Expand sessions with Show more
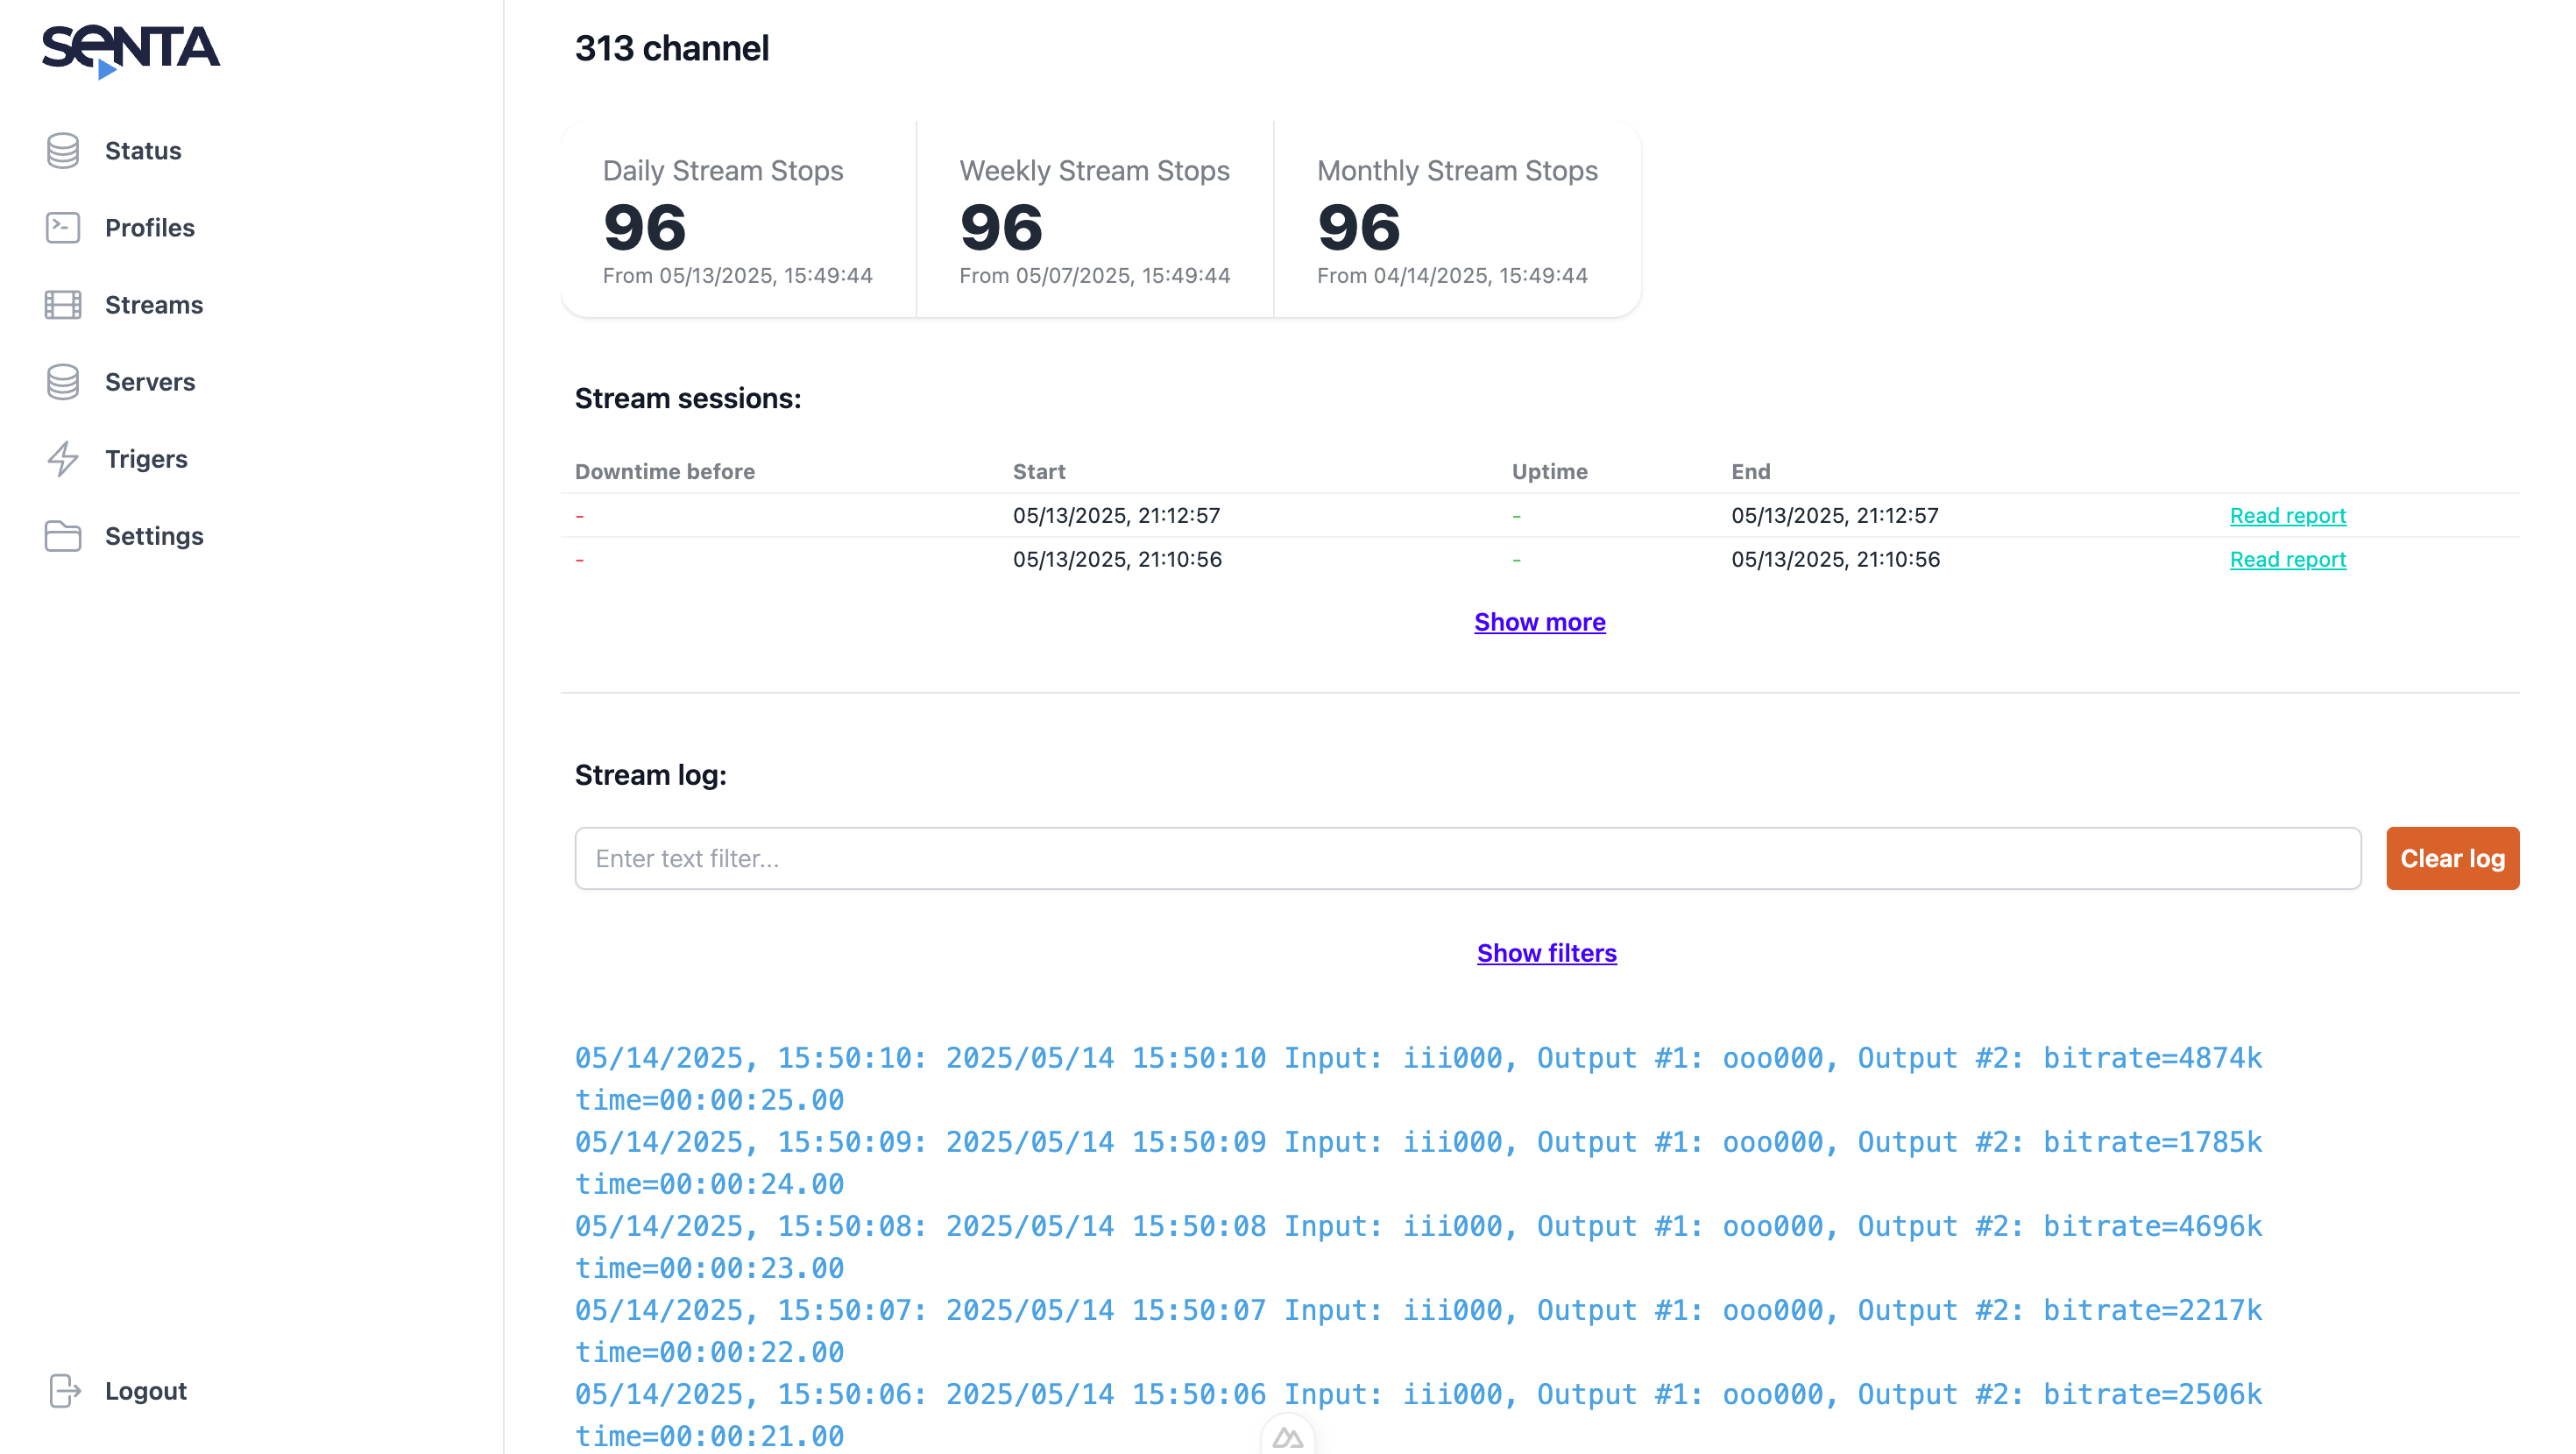This screenshot has height=1454, width=2576. (1539, 622)
